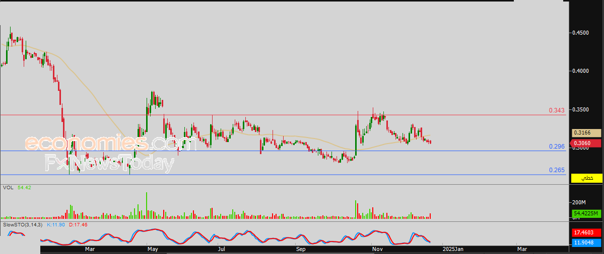604x254 pixels.
Task: Select the yellow خطي label on the price axis
Action: tap(587, 178)
